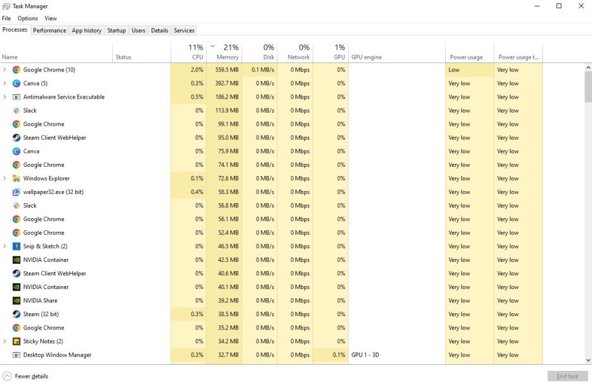Image resolution: width=592 pixels, height=386 pixels.
Task: Click the Windows Explorer folder icon
Action: [x=16, y=178]
